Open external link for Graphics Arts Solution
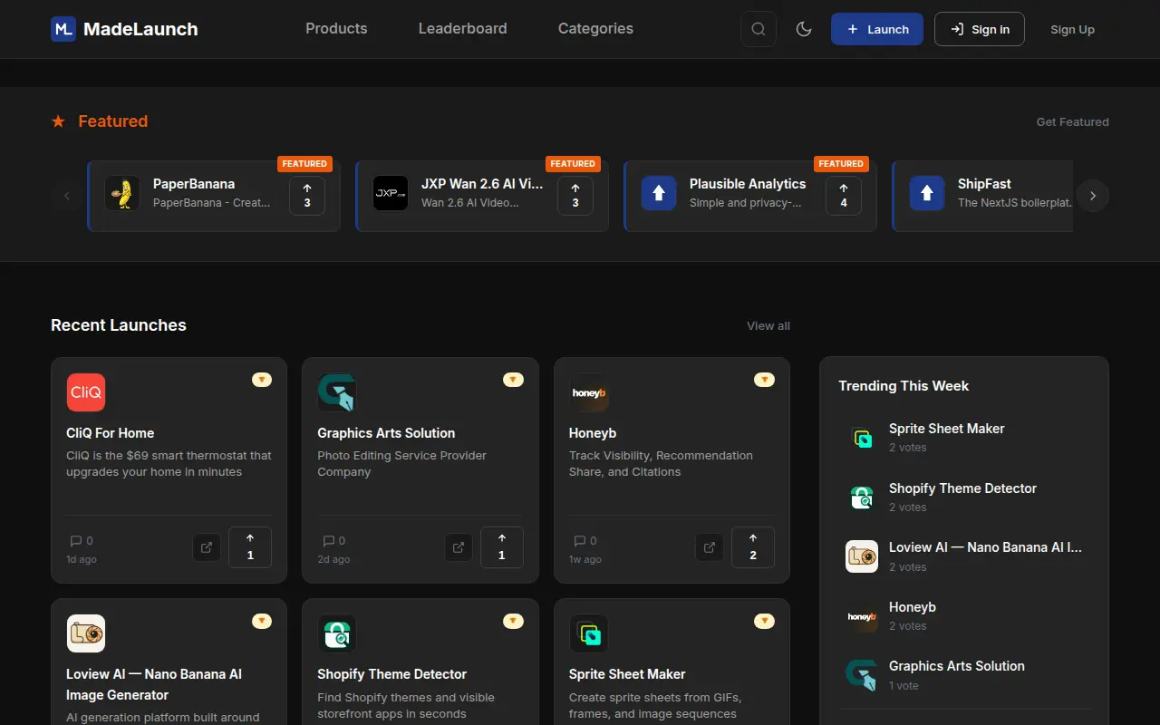 [x=459, y=547]
